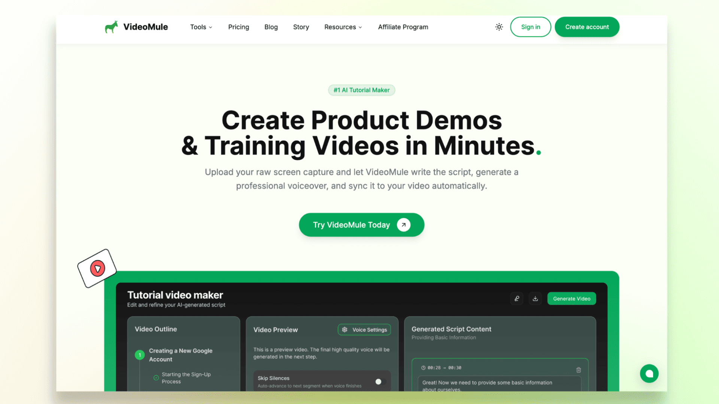Screen dimensions: 719x404
Task: Click the check circle beside Starting the Sign-Up Process
Action: coord(156,378)
